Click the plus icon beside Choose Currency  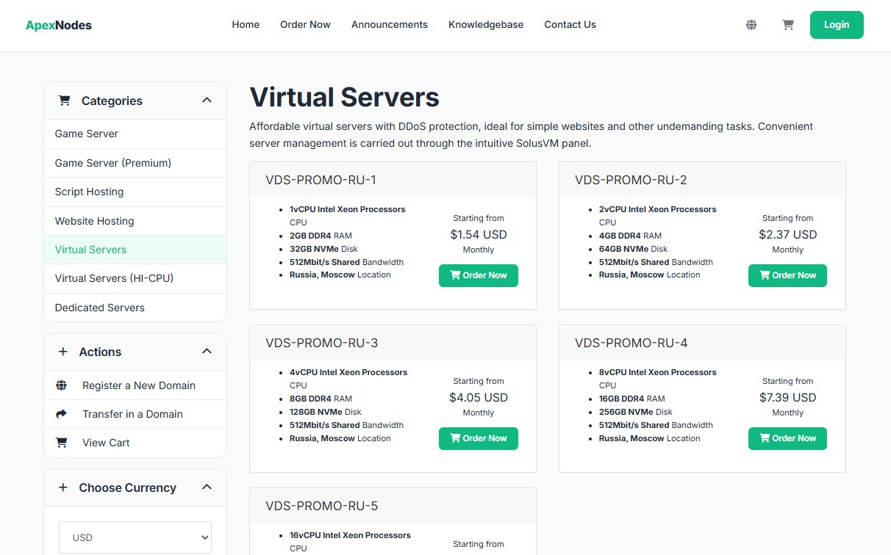(x=63, y=487)
